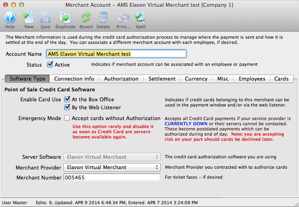Open the Print toolbar icon
299x207 pixels.
123,18
